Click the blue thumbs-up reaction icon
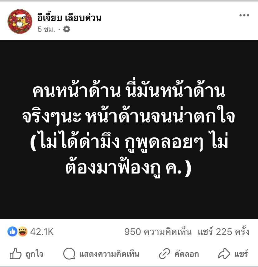This screenshot has width=258, height=267. tap(12, 231)
